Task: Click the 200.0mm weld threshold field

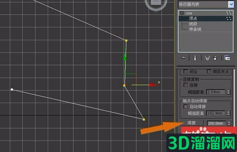Action: click(216, 123)
